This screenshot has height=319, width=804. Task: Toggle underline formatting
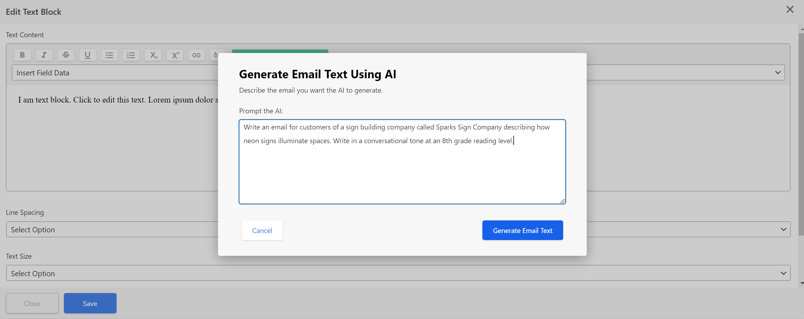(x=87, y=55)
